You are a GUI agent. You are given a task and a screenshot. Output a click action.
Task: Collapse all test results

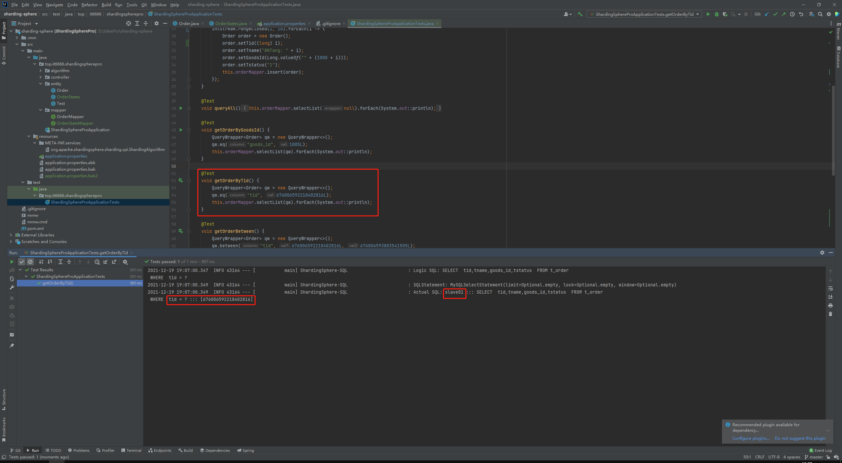pyautogui.click(x=69, y=262)
